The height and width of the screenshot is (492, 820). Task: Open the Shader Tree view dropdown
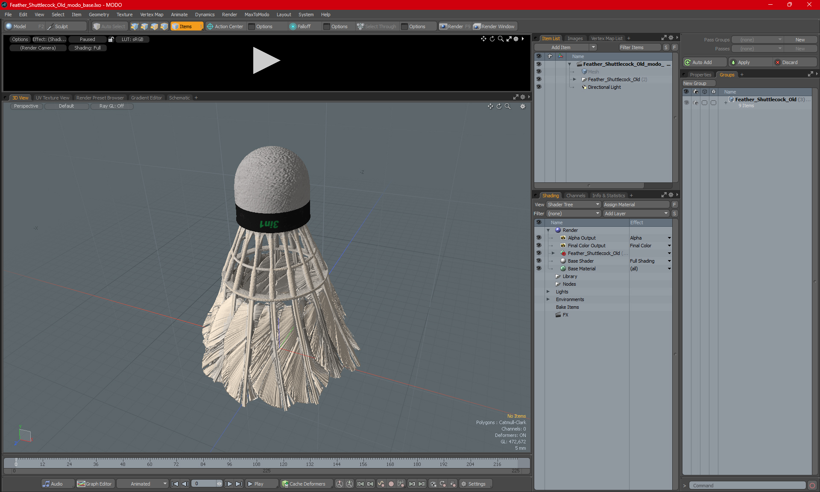click(x=574, y=205)
